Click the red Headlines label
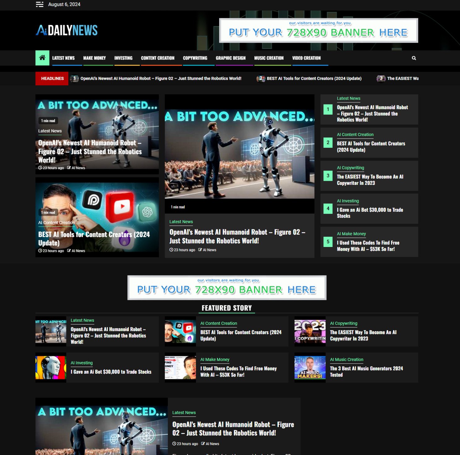This screenshot has width=460, height=455. pyautogui.click(x=52, y=79)
